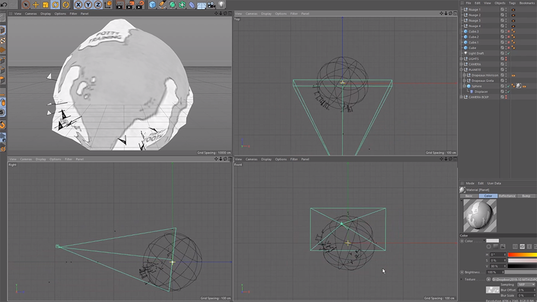537x302 pixels.
Task: Expand the Drapeaux HArrison group
Action: coord(464,75)
